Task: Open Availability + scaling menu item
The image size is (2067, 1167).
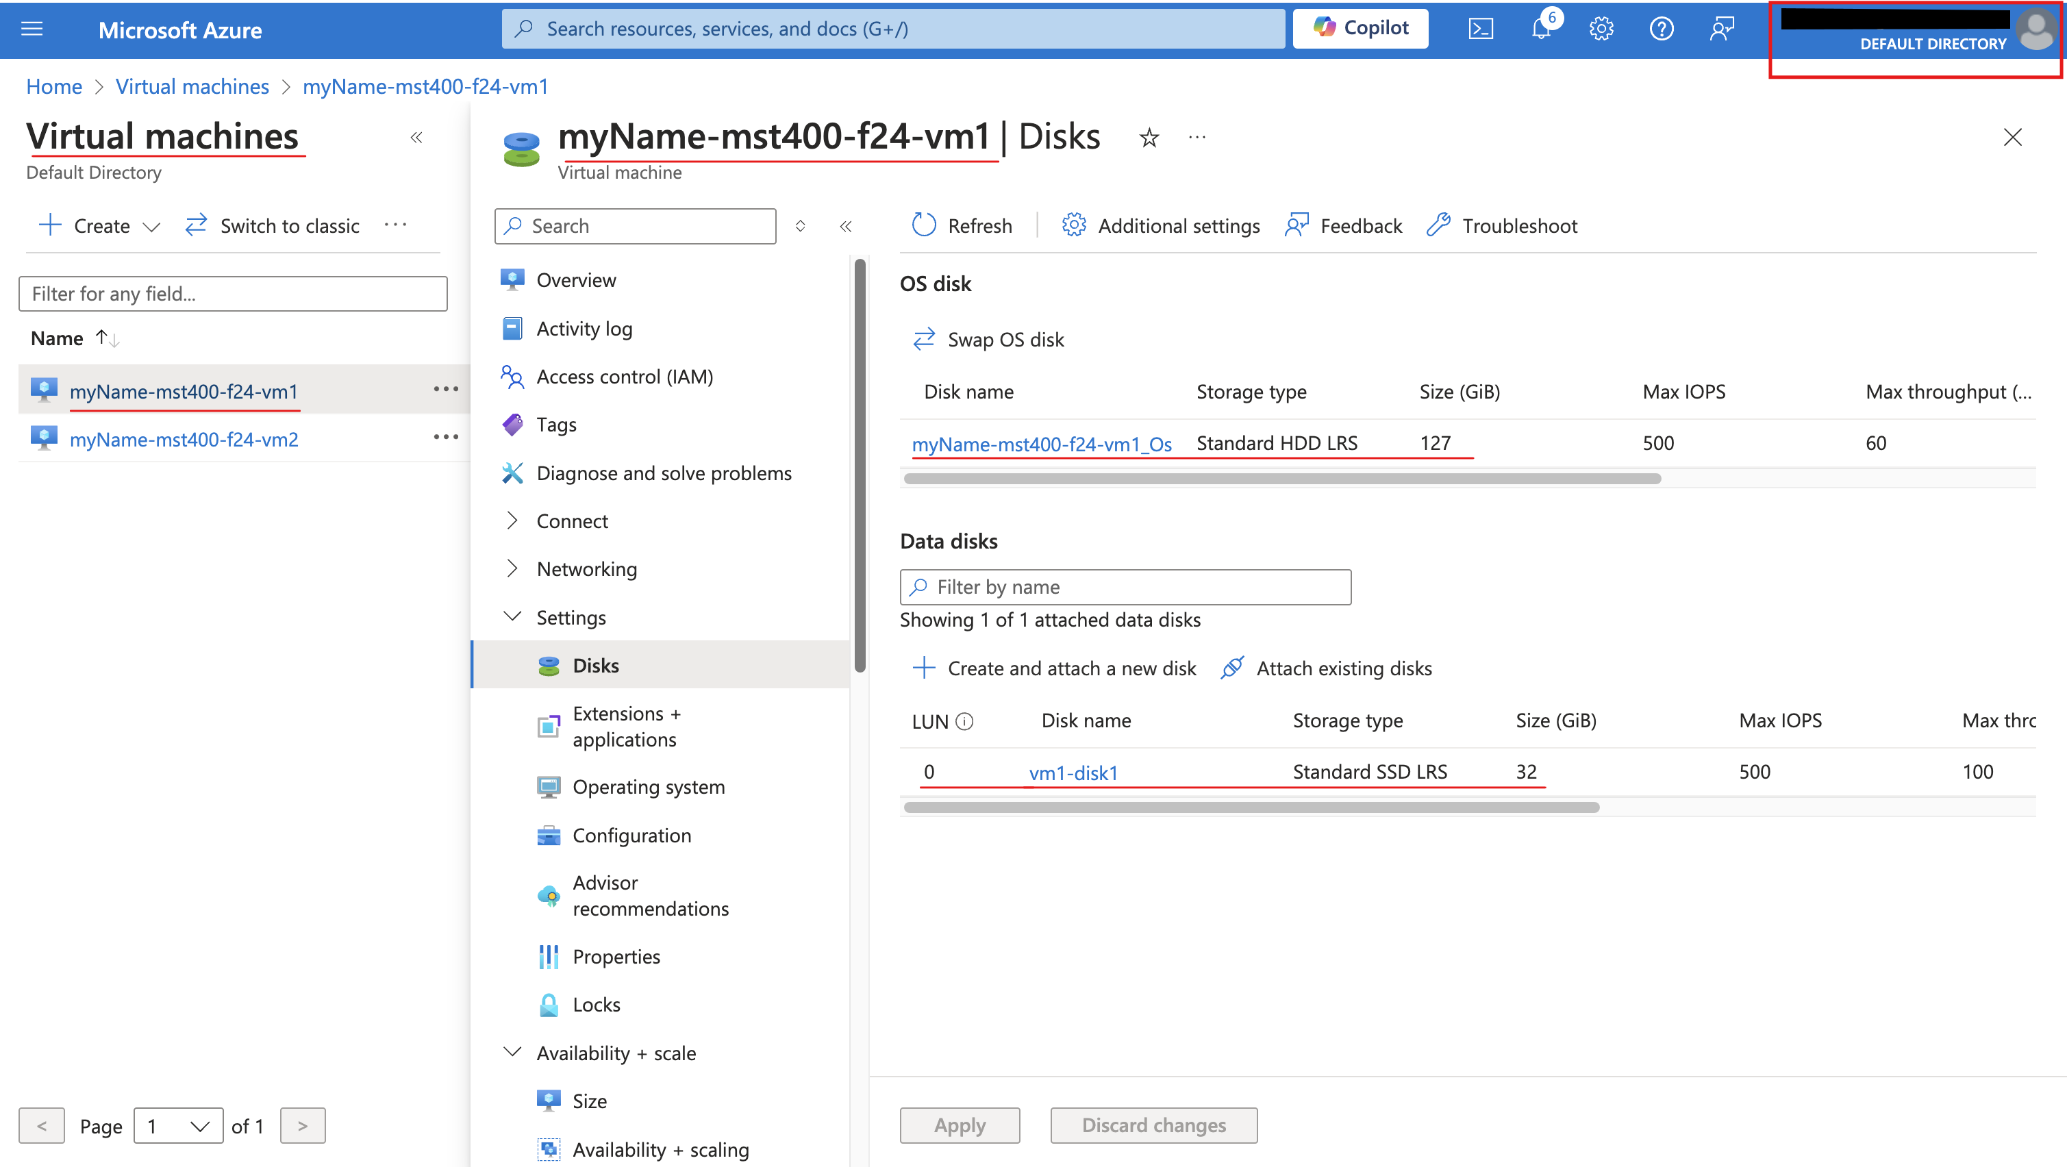Action: [660, 1149]
